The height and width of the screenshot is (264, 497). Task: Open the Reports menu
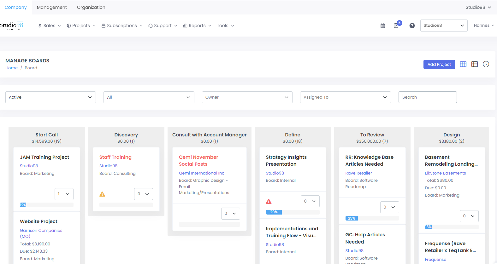pyautogui.click(x=197, y=26)
